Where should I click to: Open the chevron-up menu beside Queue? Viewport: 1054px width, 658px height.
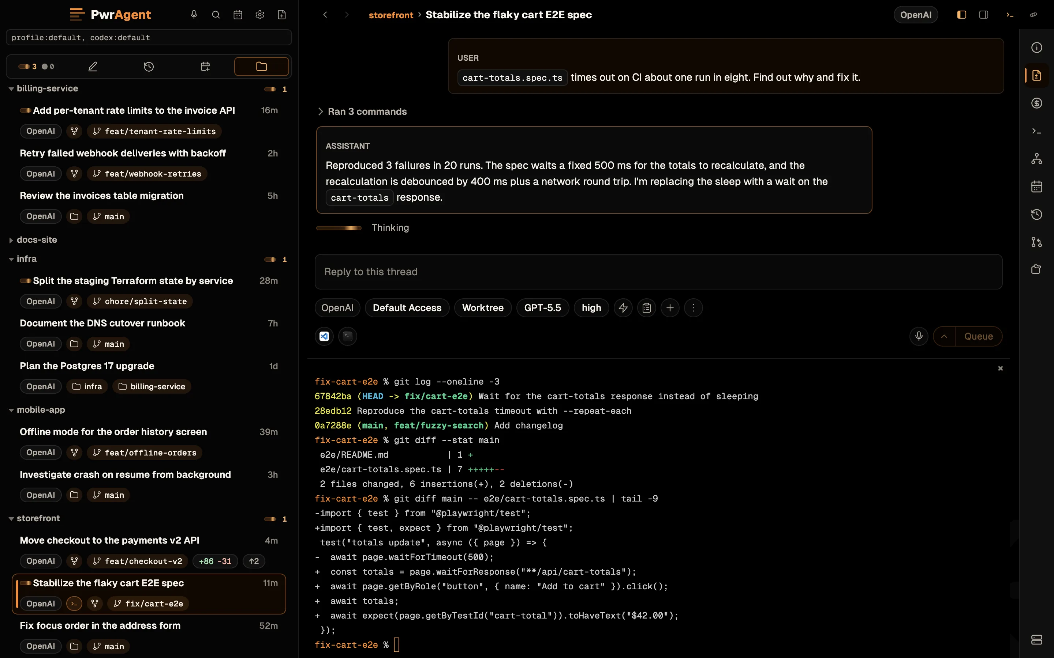944,336
